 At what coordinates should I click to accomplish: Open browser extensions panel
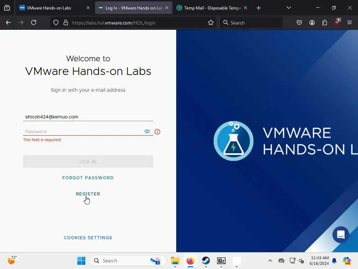[324, 23]
